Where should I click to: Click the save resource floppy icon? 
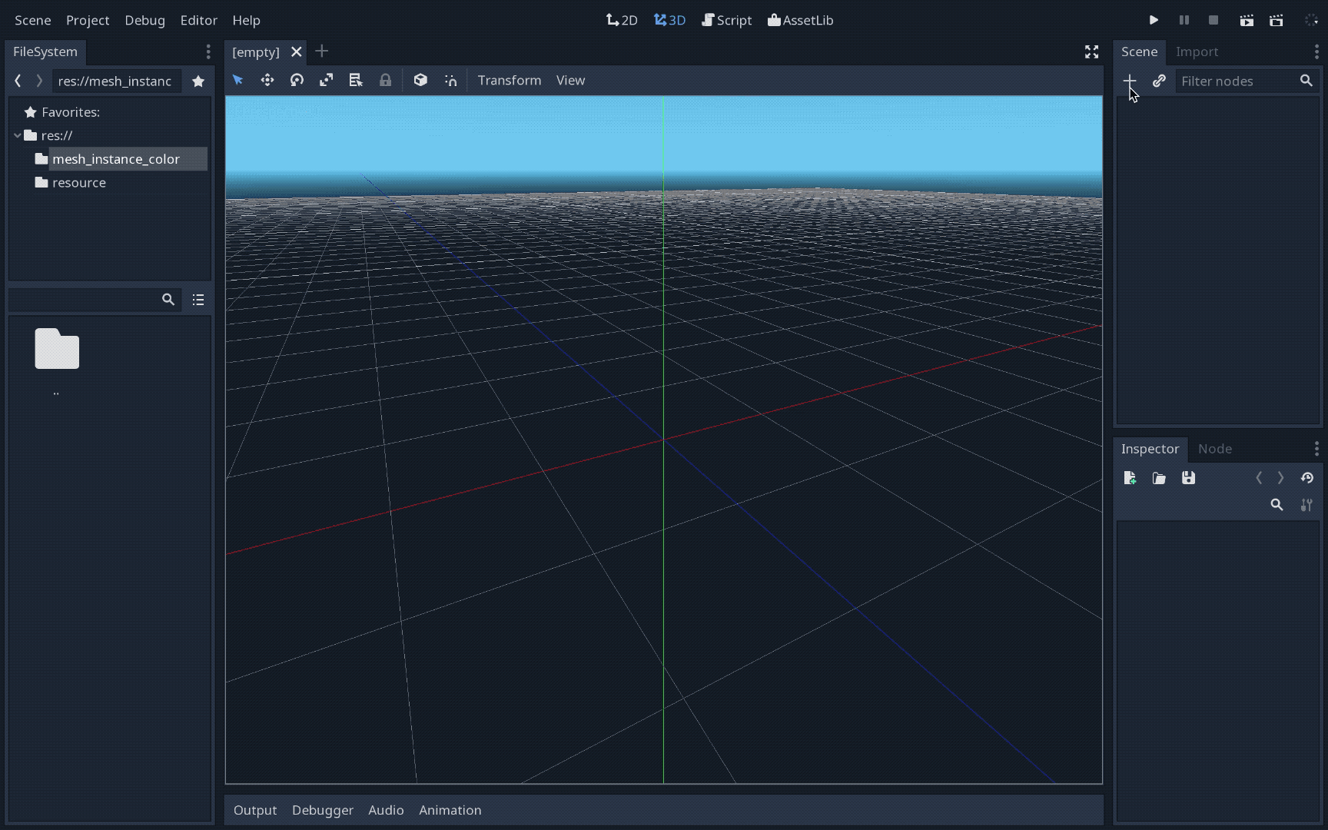[x=1188, y=478]
